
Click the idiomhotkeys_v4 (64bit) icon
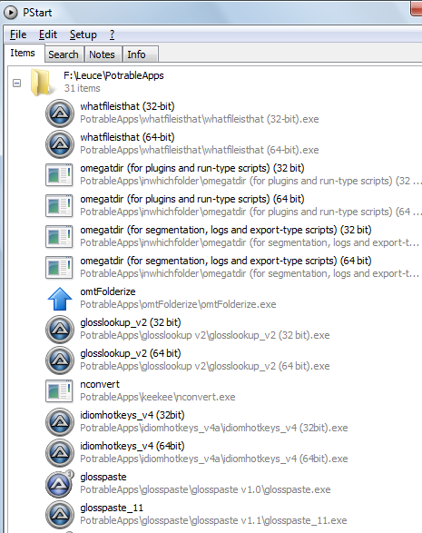point(60,453)
